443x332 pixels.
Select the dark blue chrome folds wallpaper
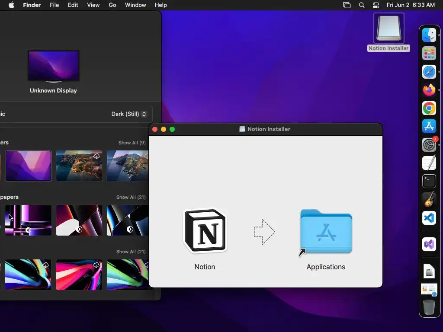(128, 220)
